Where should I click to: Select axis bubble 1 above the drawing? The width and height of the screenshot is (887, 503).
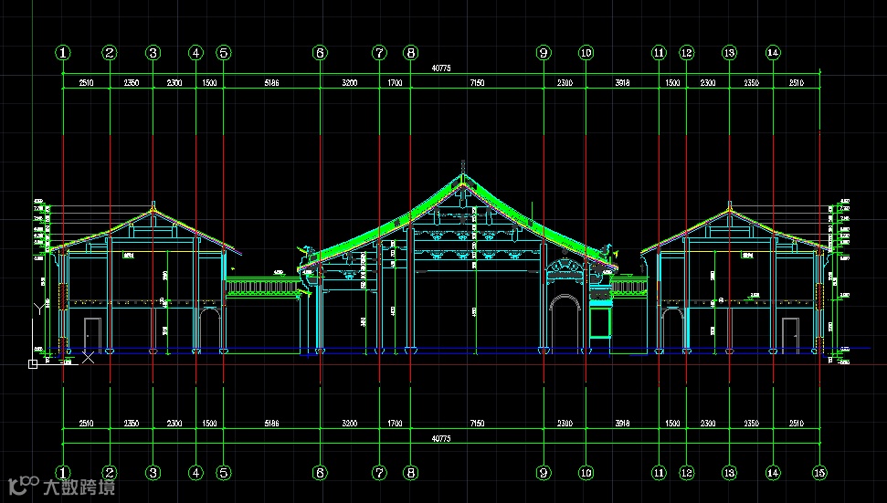[63, 53]
